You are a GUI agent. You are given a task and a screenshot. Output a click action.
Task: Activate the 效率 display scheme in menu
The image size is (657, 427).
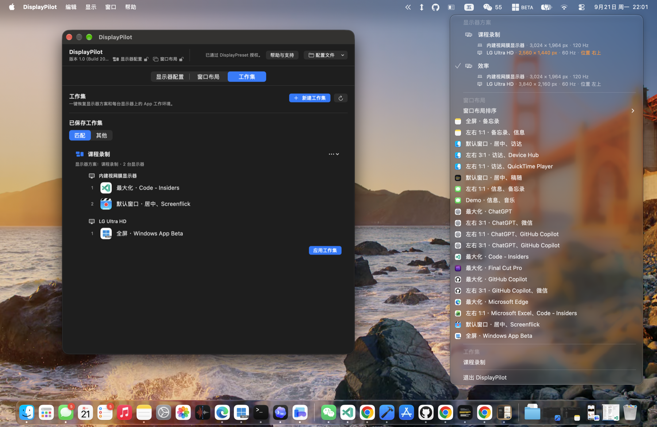pyautogui.click(x=546, y=66)
